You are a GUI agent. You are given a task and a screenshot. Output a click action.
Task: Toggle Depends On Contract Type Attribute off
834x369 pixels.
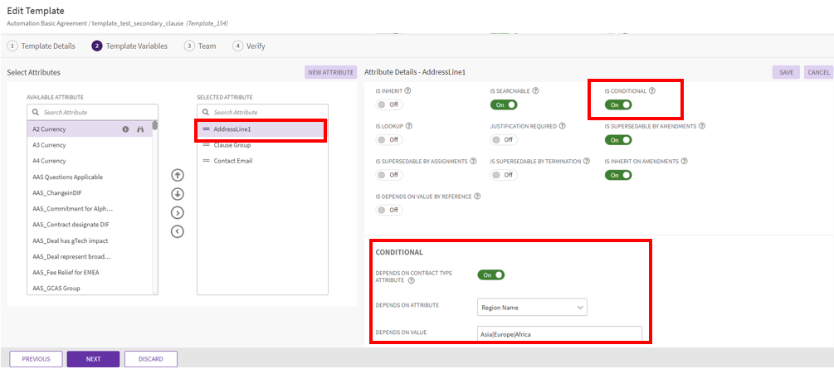pyautogui.click(x=491, y=274)
